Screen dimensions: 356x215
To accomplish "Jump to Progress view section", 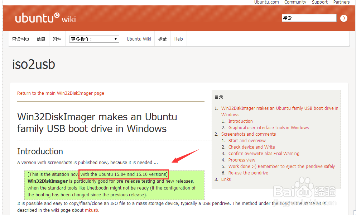I will [242, 160].
